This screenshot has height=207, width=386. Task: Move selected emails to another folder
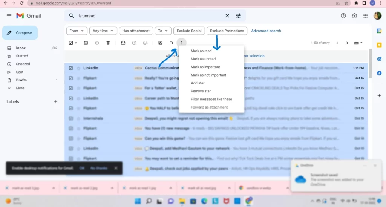tap(160, 43)
